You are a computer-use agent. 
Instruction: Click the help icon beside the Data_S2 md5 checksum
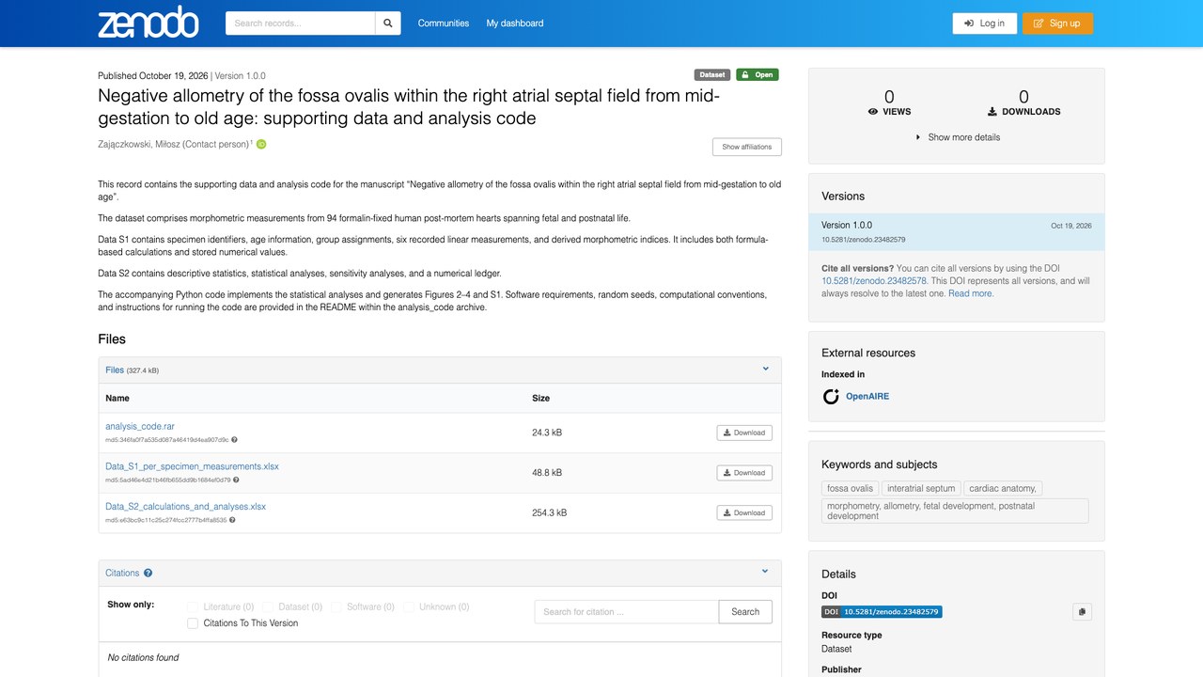click(232, 520)
